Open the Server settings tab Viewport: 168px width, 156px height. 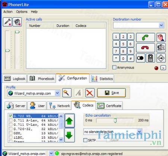(16, 106)
